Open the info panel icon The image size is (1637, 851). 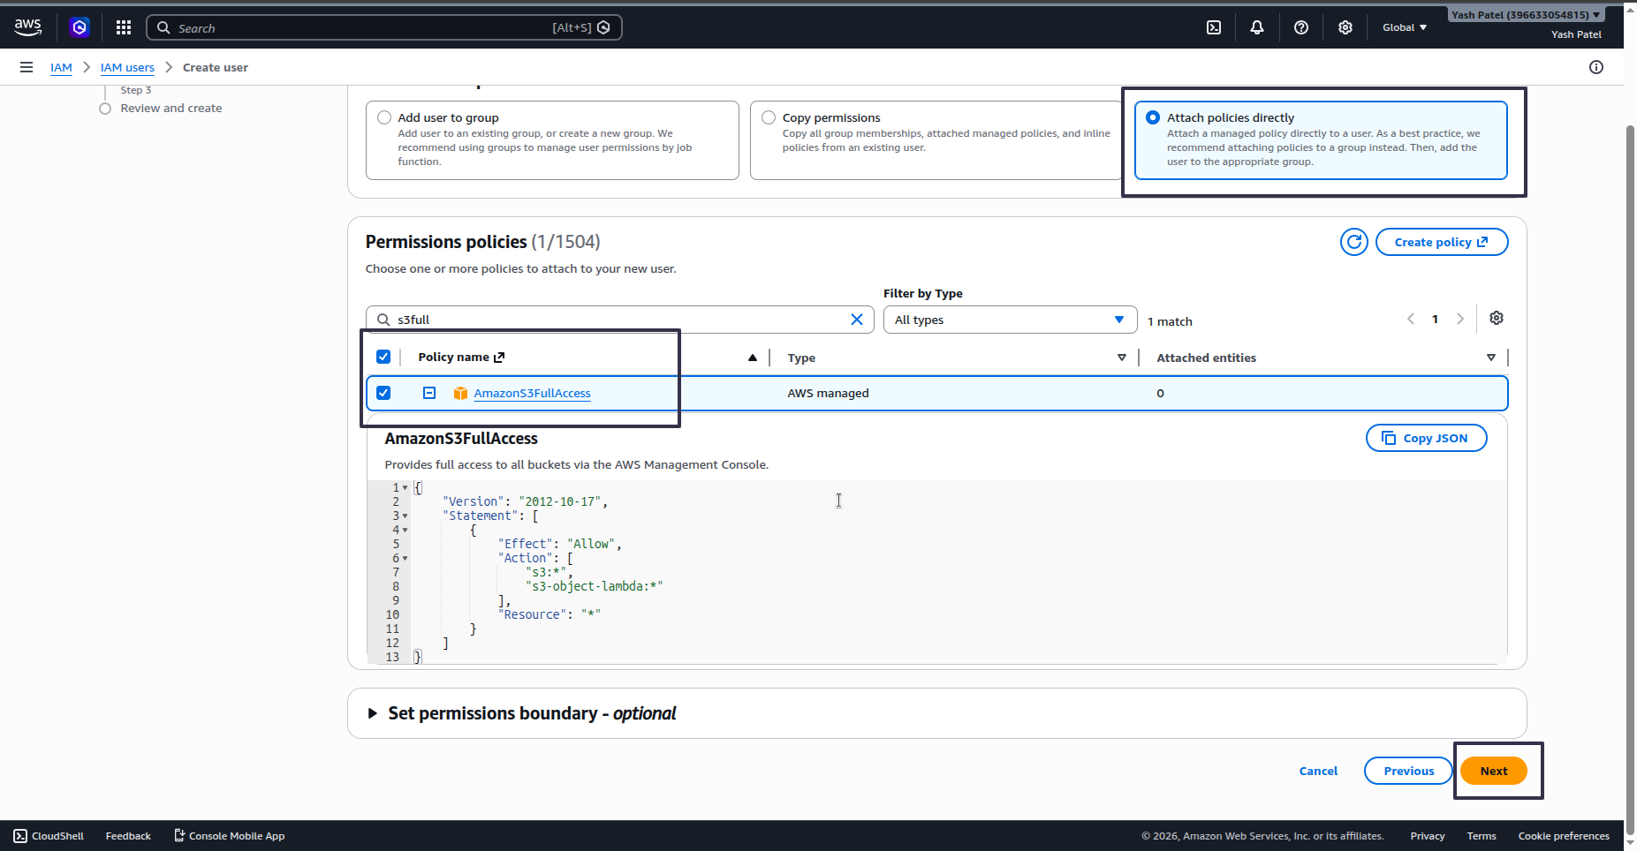pyautogui.click(x=1596, y=67)
